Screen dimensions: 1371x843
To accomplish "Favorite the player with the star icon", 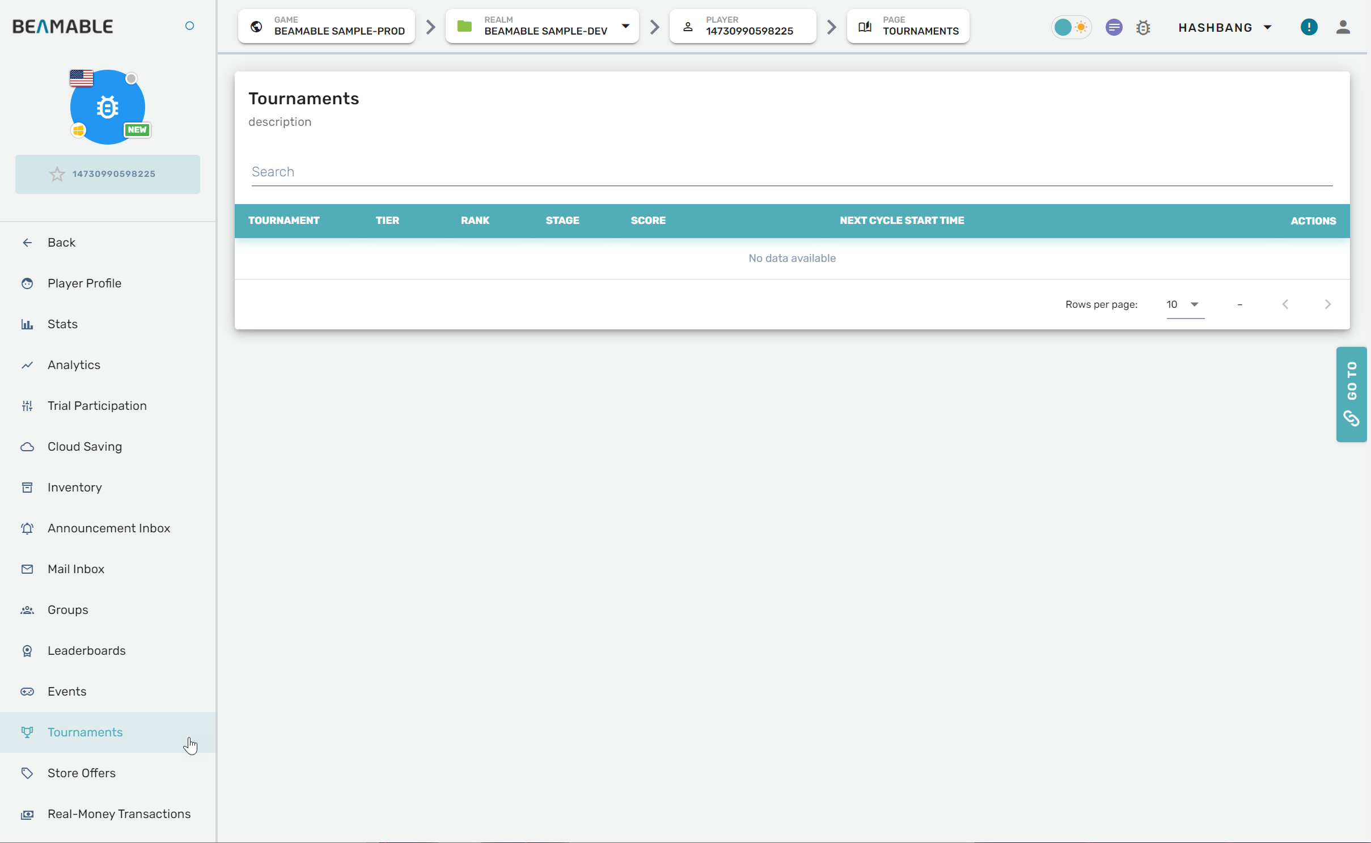I will tap(57, 174).
